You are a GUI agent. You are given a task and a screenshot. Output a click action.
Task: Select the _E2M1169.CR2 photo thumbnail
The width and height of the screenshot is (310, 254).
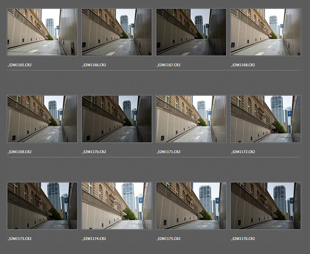click(42, 119)
